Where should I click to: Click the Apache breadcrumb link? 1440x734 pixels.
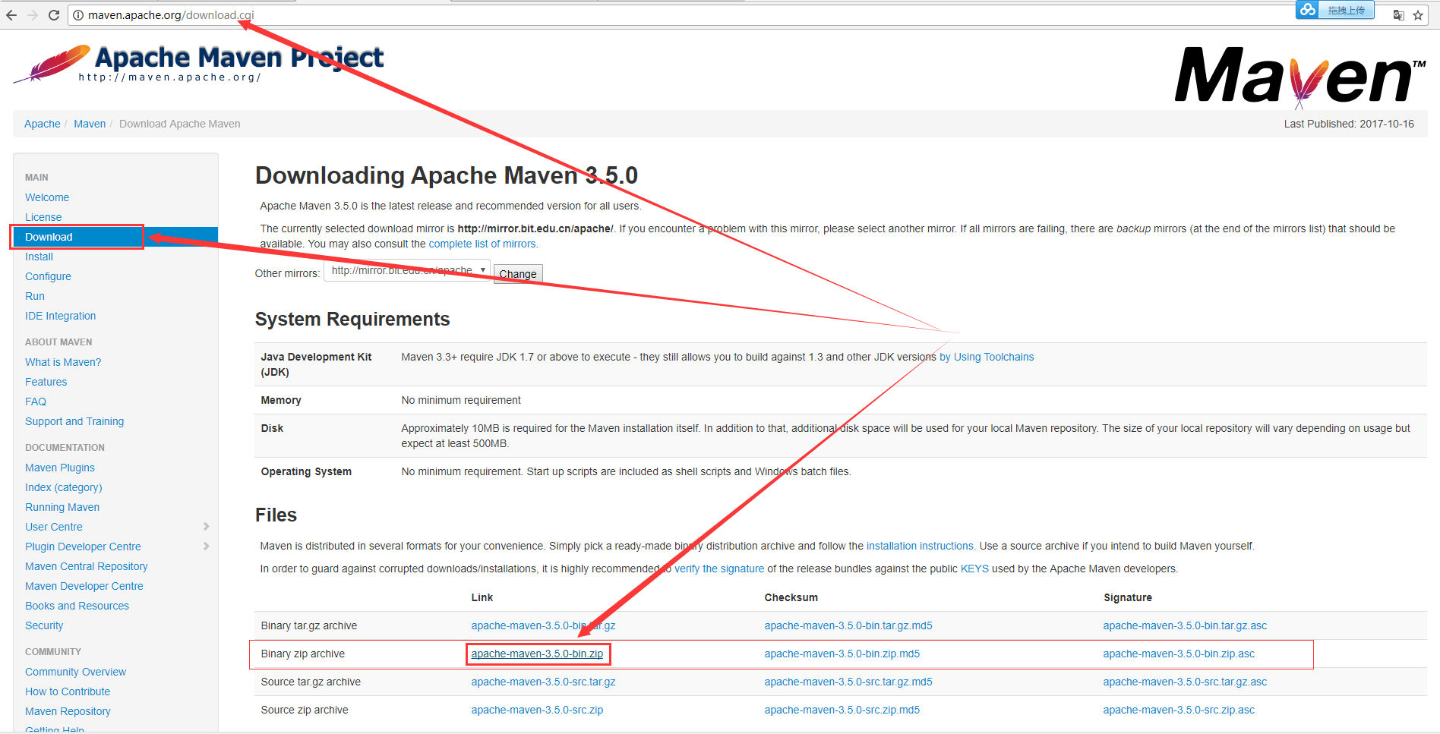[43, 124]
